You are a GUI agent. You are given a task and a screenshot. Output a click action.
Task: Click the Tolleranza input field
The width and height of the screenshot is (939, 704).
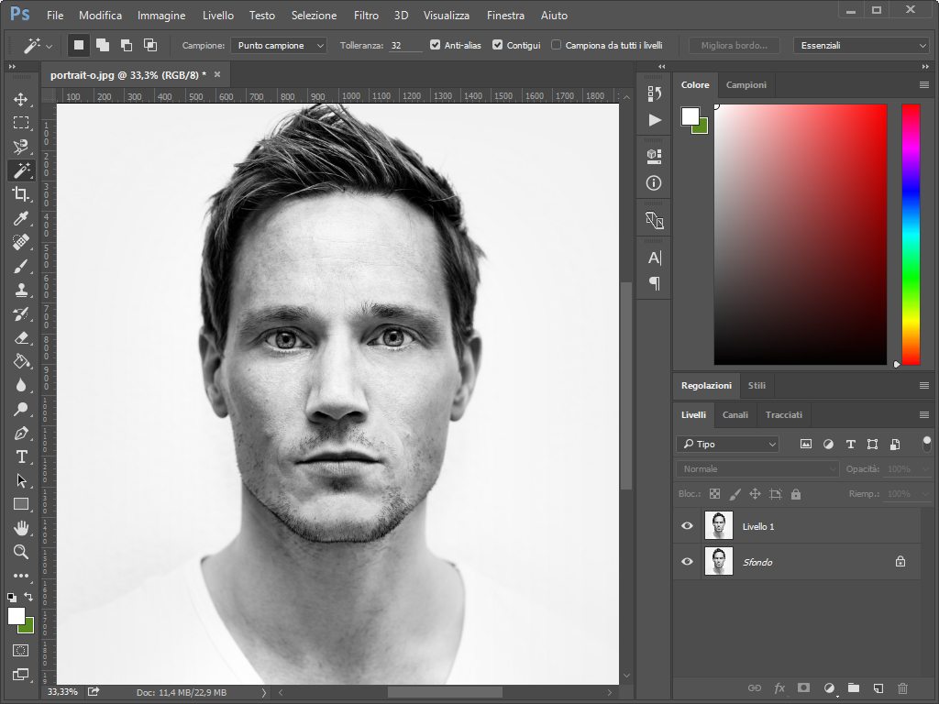[404, 45]
